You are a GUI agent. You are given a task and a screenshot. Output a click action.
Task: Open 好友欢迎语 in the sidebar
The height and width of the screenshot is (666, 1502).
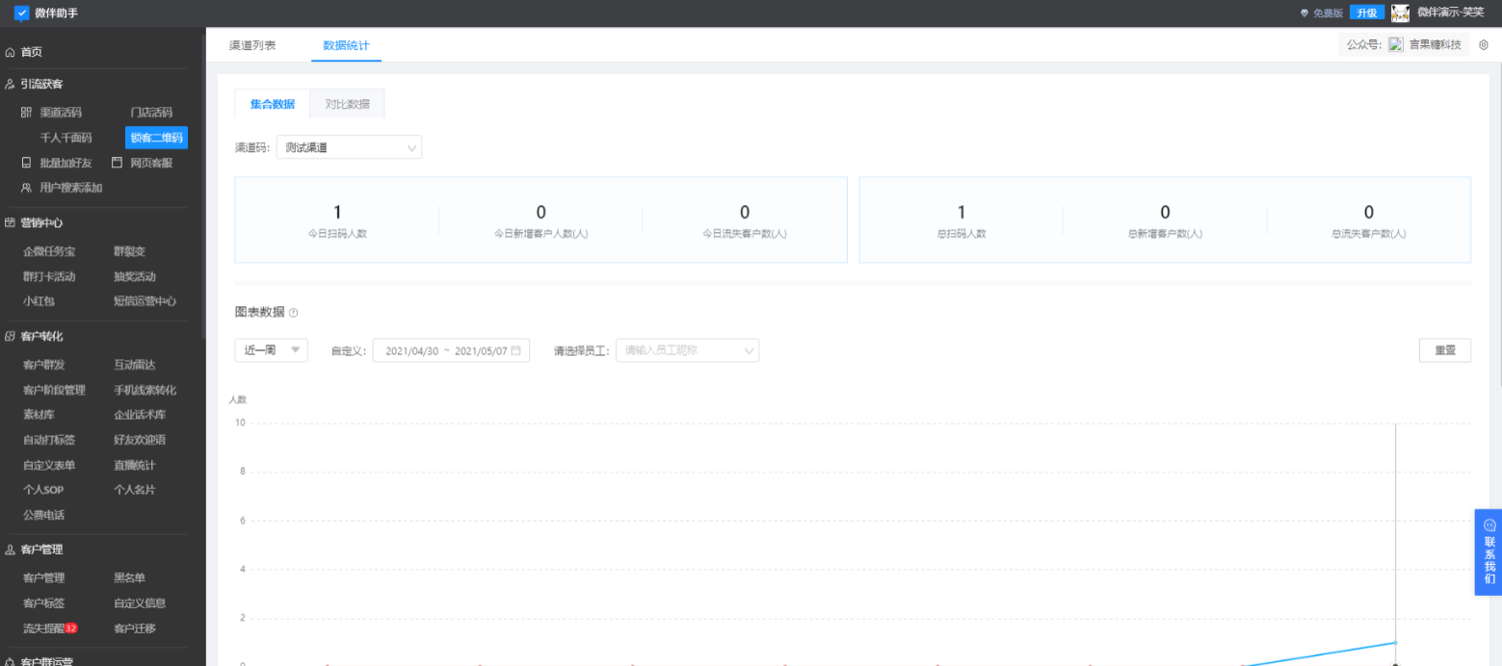[140, 440]
